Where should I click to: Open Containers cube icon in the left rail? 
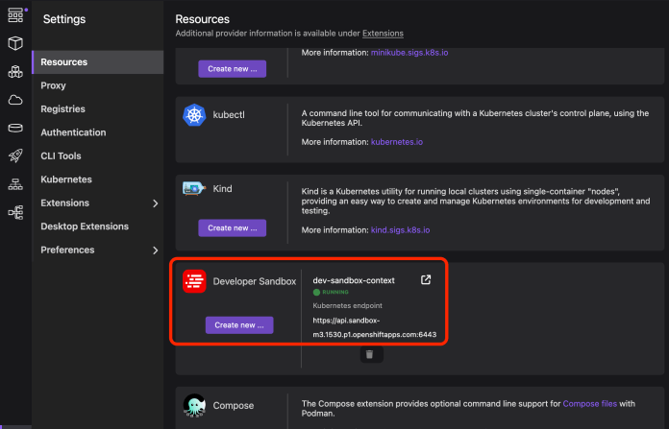tap(15, 43)
